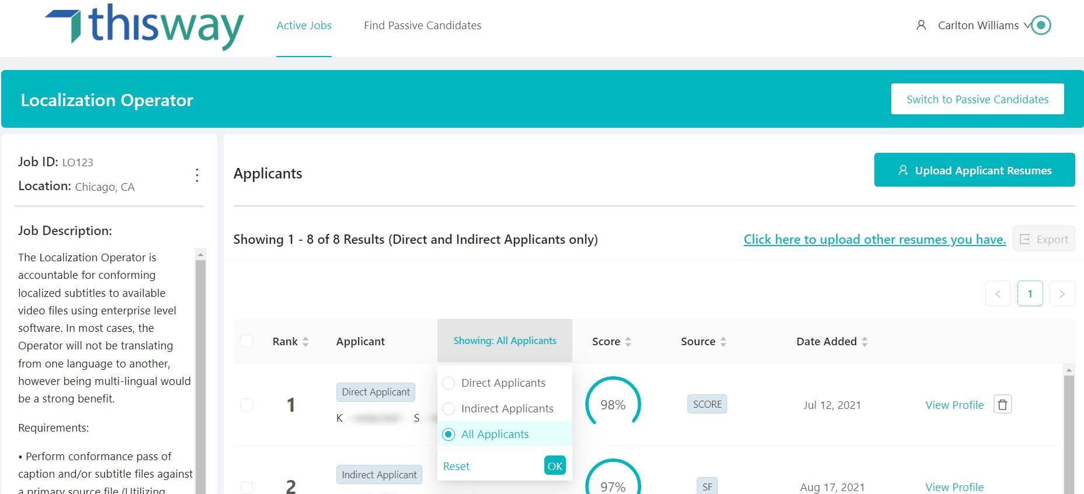This screenshot has width=1084, height=494.
Task: Click the Job ID value LO123
Action: pos(78,163)
